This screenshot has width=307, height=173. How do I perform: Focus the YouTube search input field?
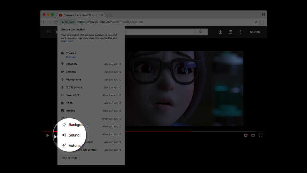160,32
